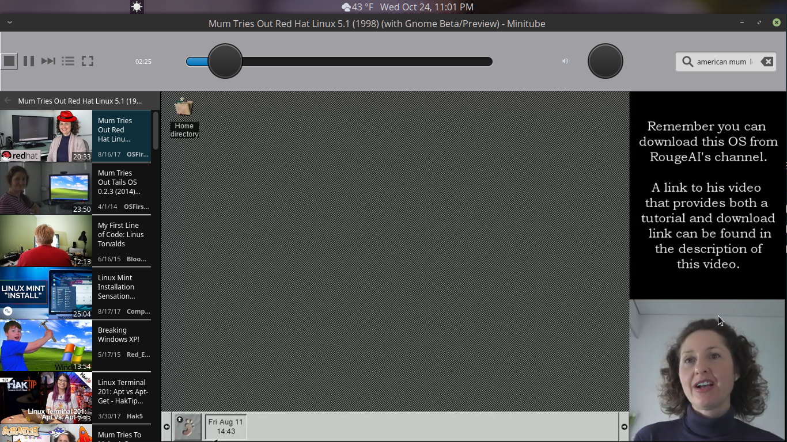
Task: Select Linux Terminal 201 HakTip video
Action: (75, 398)
